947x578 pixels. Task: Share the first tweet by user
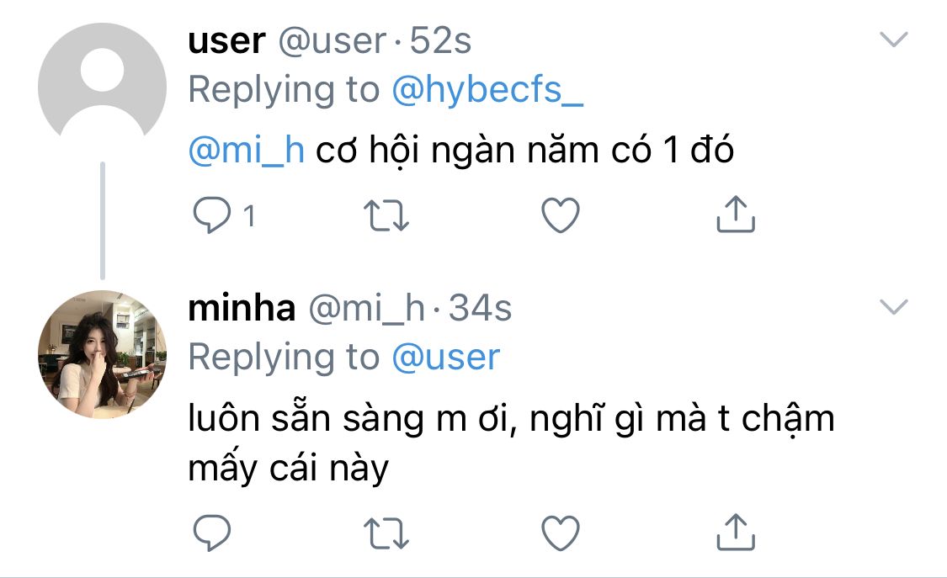[x=735, y=215]
